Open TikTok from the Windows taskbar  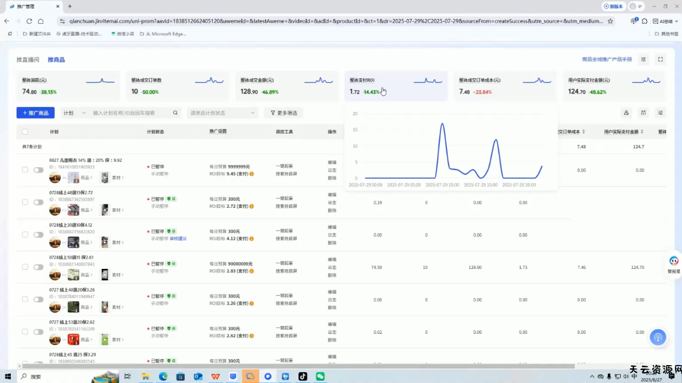(303, 377)
